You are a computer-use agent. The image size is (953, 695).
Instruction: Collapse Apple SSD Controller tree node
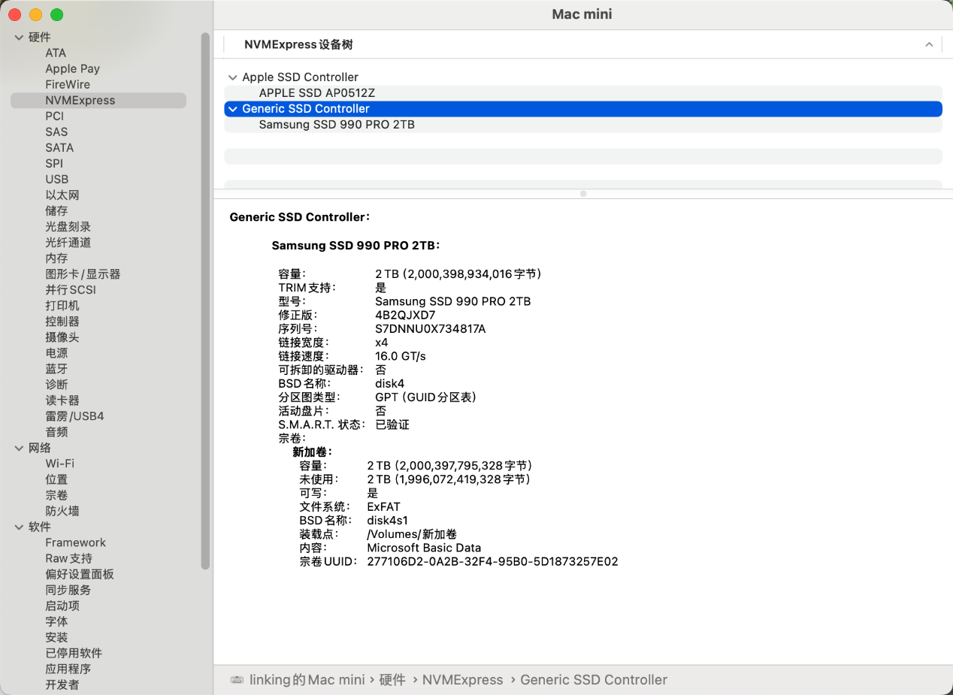coord(231,77)
